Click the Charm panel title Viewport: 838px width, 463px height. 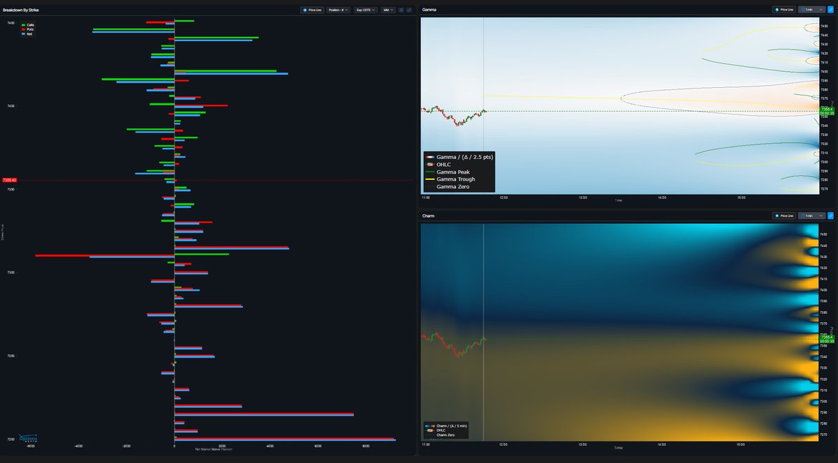[x=429, y=216]
